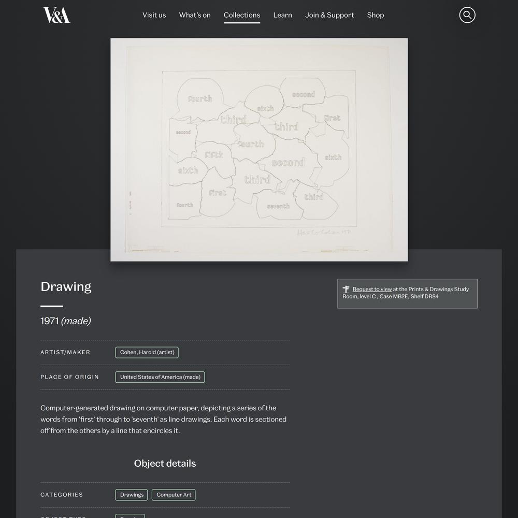Click the V&A logo
This screenshot has width=518, height=518.
click(56, 15)
